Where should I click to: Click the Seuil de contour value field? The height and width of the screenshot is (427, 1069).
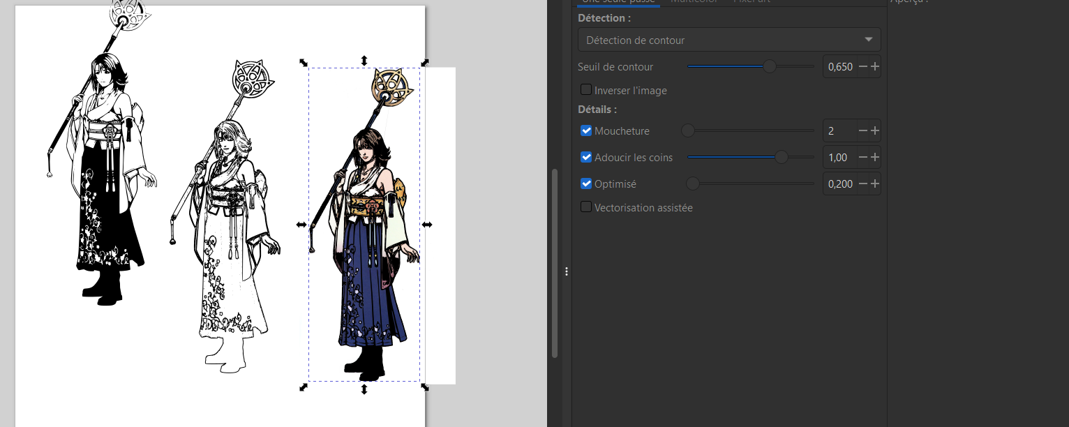[x=840, y=67]
